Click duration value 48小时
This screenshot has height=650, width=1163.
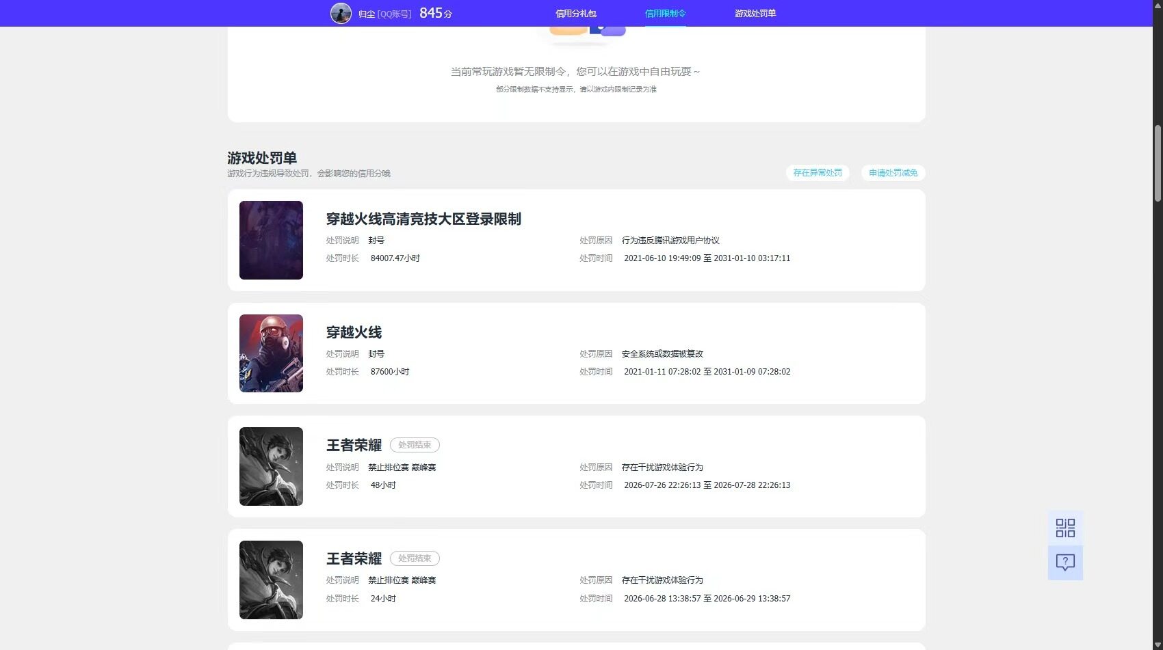pyautogui.click(x=383, y=485)
